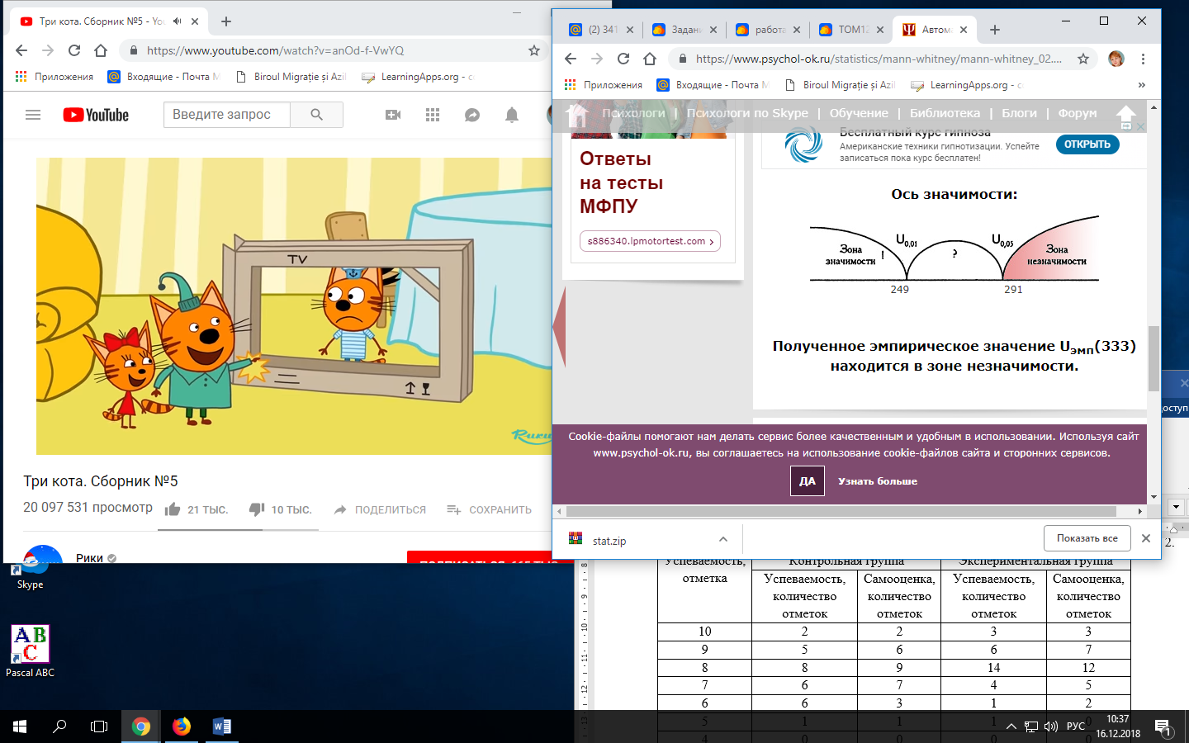This screenshot has height=743, width=1189.
Task: Click the psychol-ok address bar URL
Action: [879, 59]
